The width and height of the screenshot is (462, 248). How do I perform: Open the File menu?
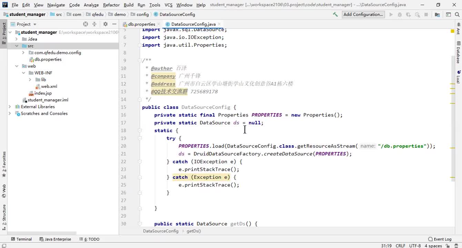tap(15, 5)
